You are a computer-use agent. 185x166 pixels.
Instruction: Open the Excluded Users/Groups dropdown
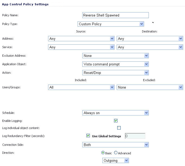click(x=150, y=87)
